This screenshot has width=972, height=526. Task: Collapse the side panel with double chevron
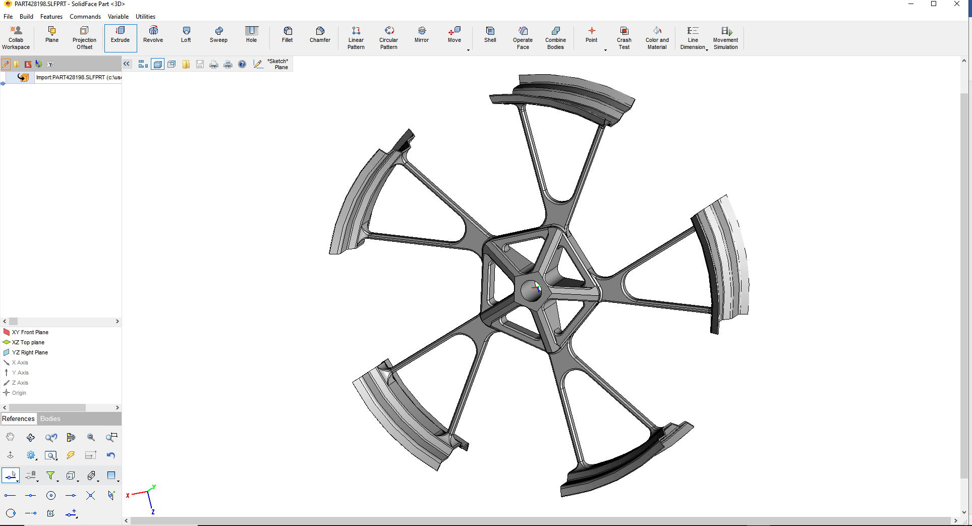coord(127,64)
